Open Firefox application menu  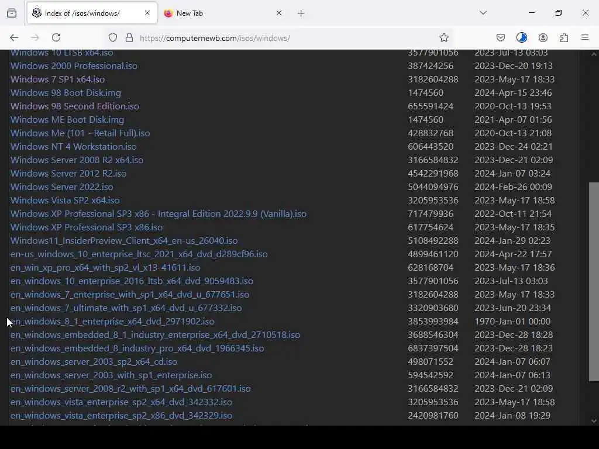click(585, 37)
